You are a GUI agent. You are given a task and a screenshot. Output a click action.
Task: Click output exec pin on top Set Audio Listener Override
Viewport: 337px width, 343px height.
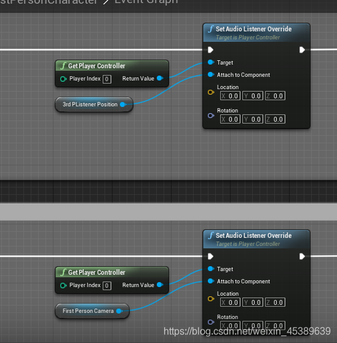click(302, 50)
